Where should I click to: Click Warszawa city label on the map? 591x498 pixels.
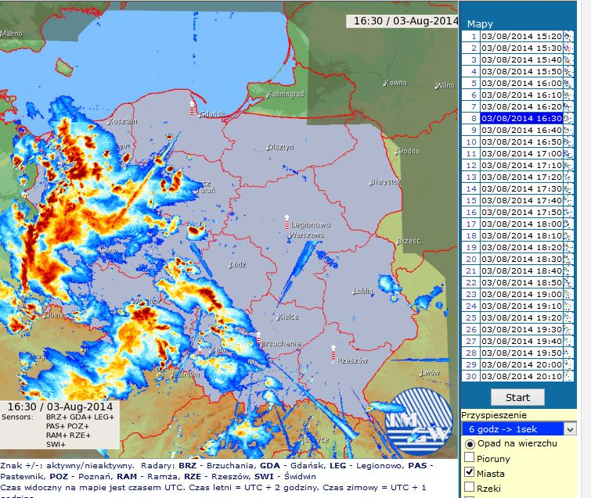coord(307,235)
